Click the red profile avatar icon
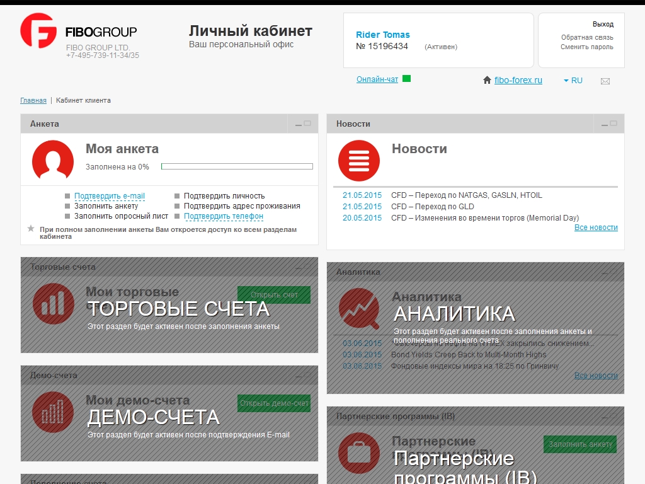645x484 pixels. pos(53,161)
